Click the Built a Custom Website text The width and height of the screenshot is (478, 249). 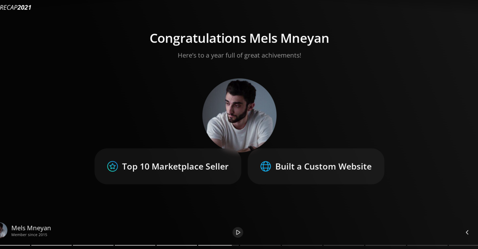point(323,166)
